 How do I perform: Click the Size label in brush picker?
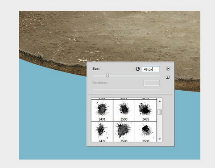[96, 69]
